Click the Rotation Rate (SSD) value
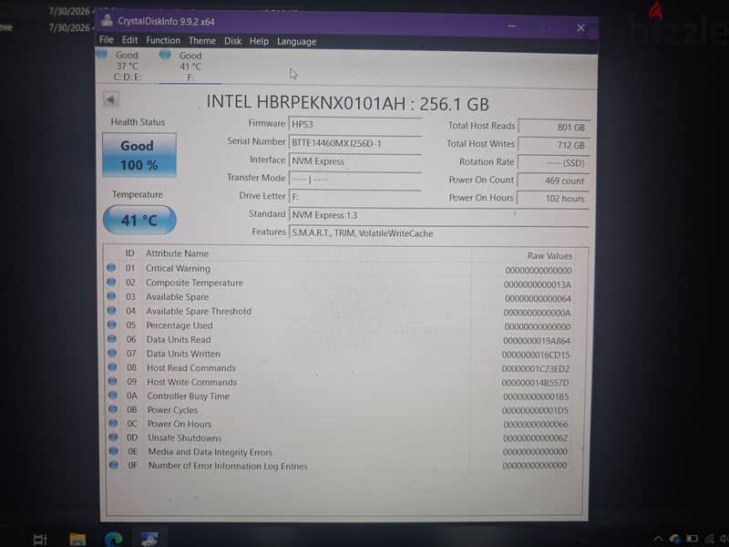This screenshot has height=547, width=729. pos(553,163)
